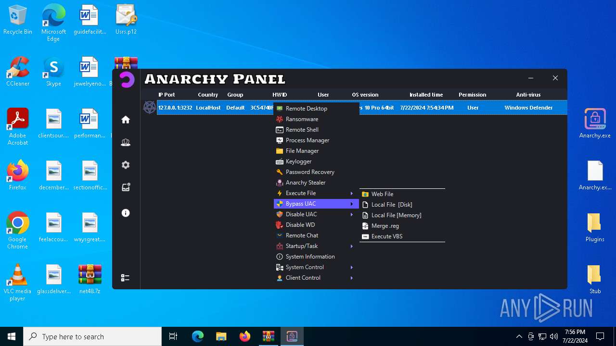
Task: Show hidden system tray icons chevron
Action: point(519,336)
